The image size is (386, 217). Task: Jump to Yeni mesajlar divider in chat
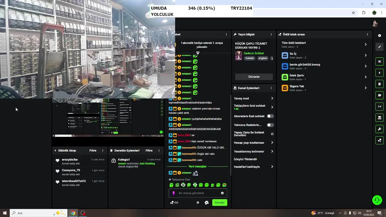tap(198, 166)
